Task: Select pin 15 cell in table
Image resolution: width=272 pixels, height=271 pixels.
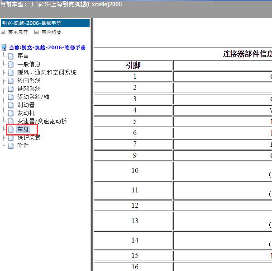Action: [x=133, y=256]
